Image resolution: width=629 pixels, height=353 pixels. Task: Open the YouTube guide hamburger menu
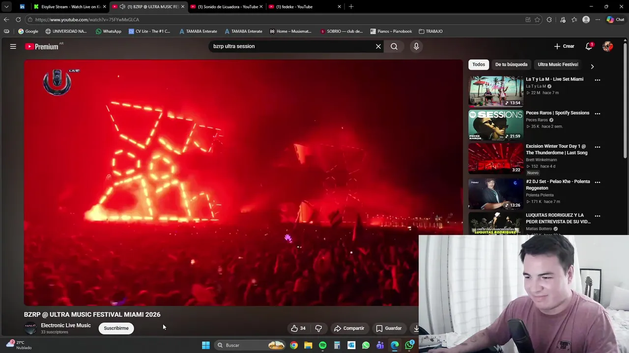coord(13,47)
